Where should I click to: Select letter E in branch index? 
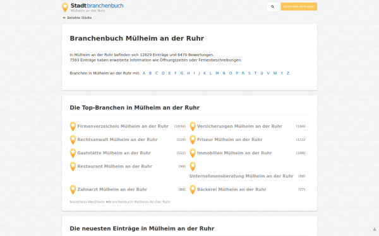(169, 73)
